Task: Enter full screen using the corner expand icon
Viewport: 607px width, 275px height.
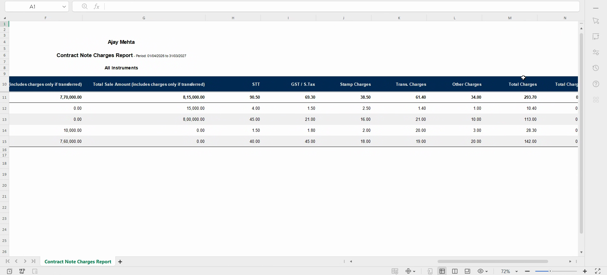Action: click(598, 271)
